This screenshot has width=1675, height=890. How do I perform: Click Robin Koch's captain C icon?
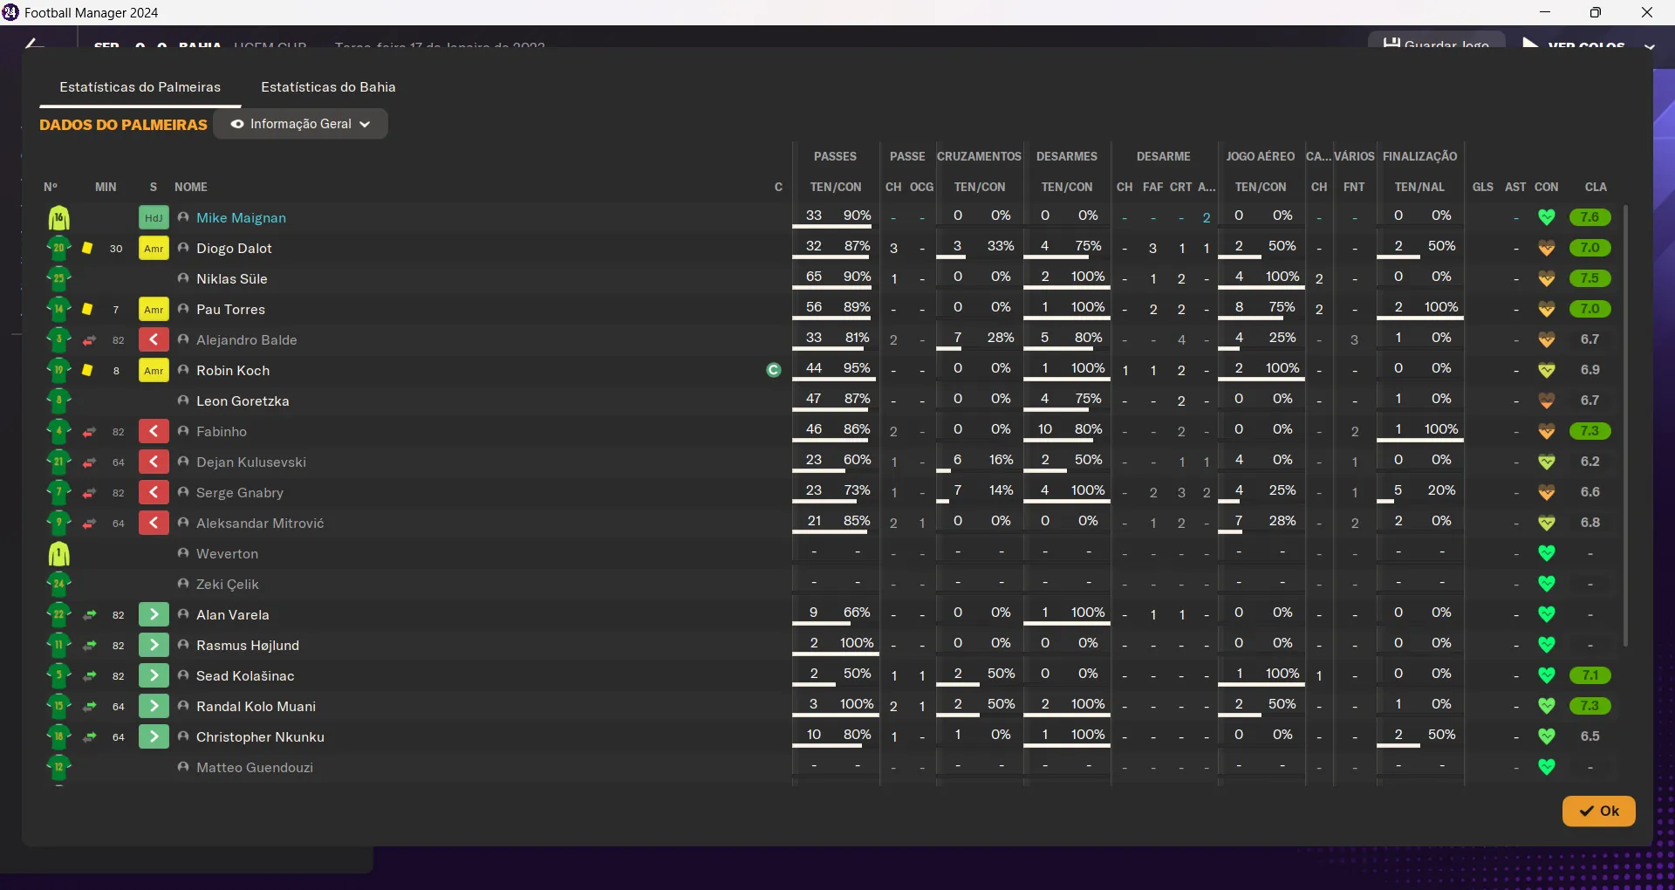click(773, 370)
